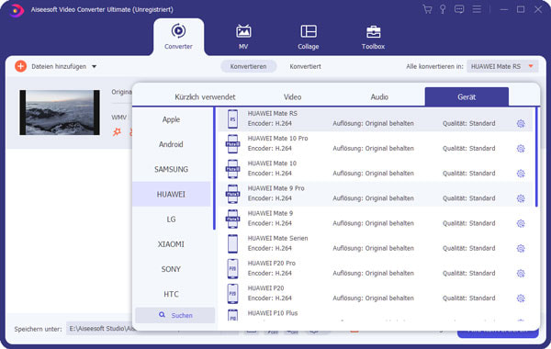Open the shopping cart icon
Image resolution: width=551 pixels, height=349 pixels.
[427, 9]
